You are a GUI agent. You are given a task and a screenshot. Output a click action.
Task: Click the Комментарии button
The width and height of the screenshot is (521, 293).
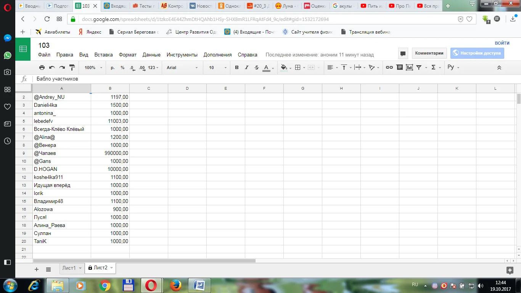tap(429, 53)
